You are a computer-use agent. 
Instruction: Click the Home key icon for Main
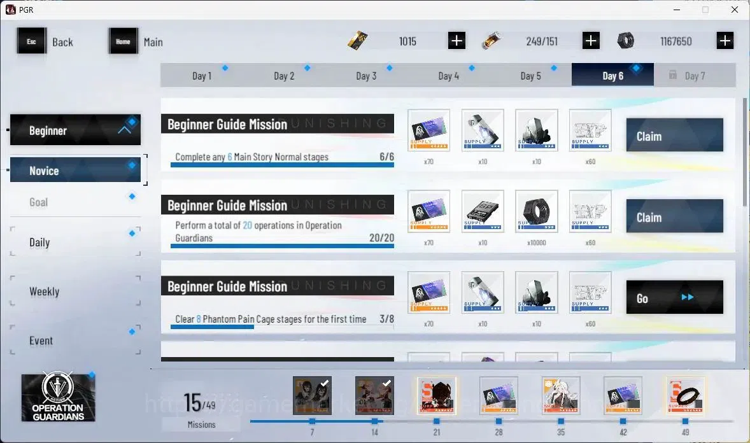pos(123,41)
